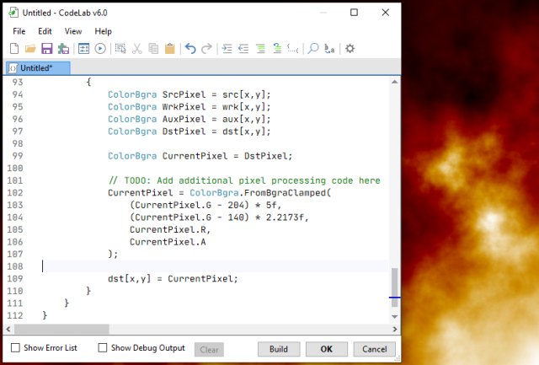Undo the last edit with the Undo arrow
Viewport: 539px width, 365px height.
coord(190,49)
